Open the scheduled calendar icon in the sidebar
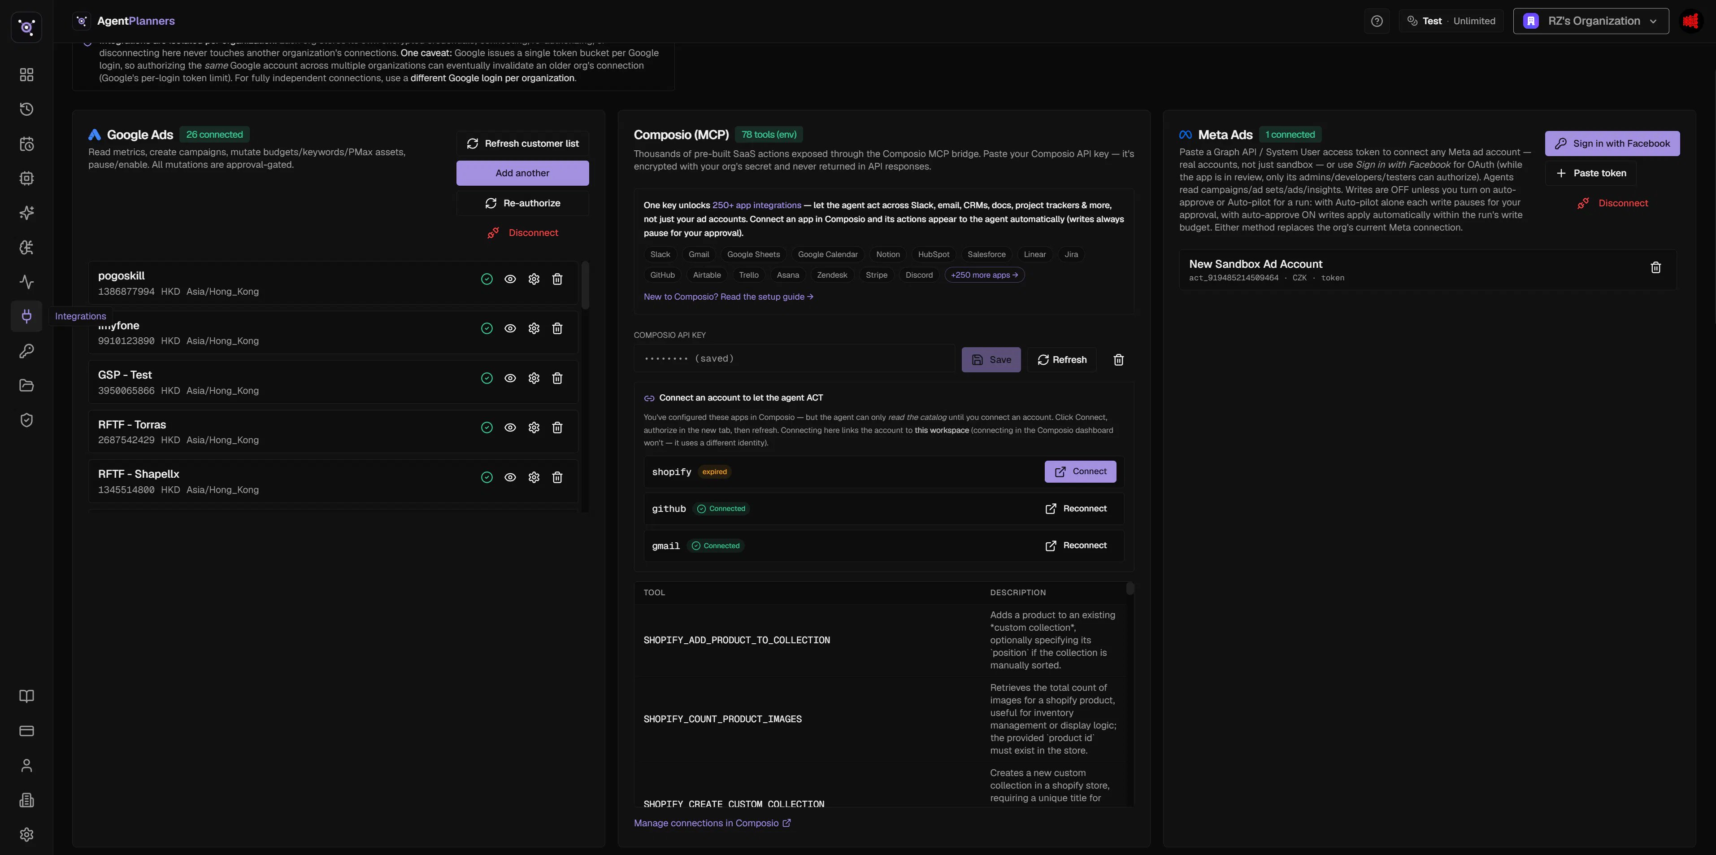Screen dimensions: 1716x855 [26, 144]
